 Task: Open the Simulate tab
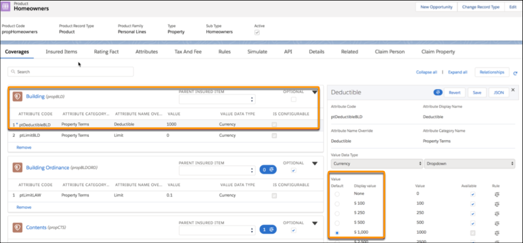click(257, 52)
